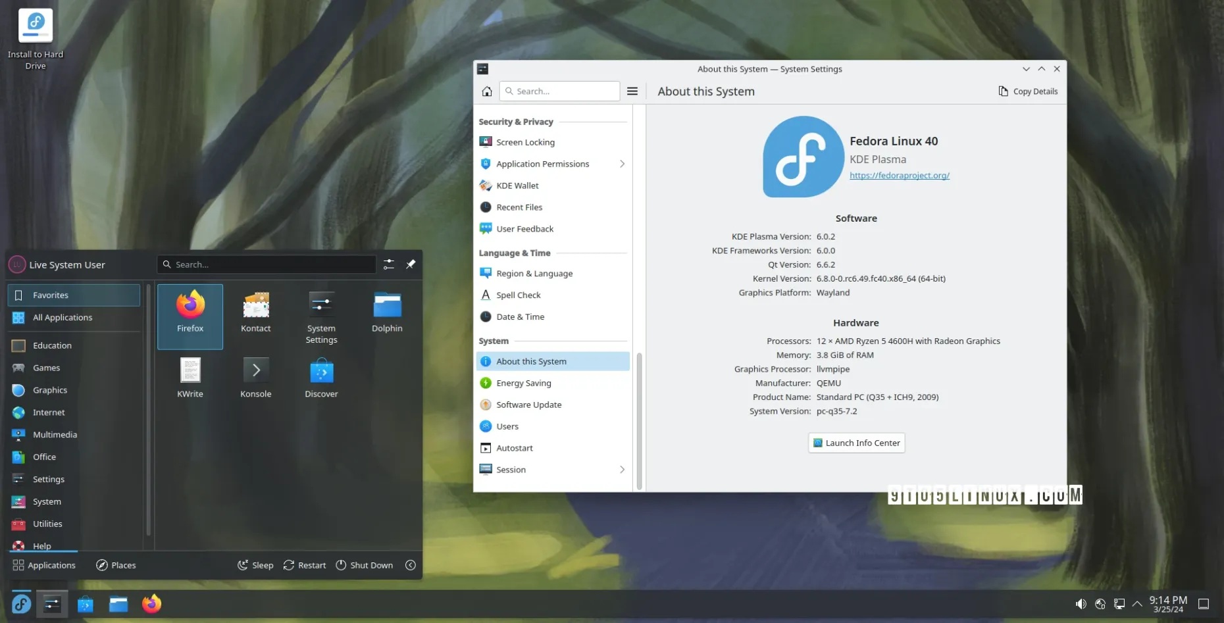Open the Games category
Viewport: 1224px width, 623px height.
pyautogui.click(x=75, y=368)
